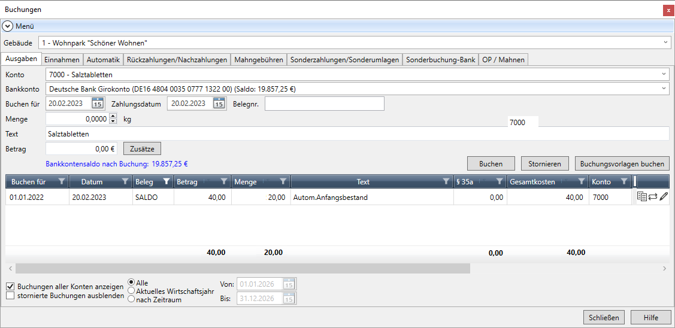Image resolution: width=675 pixels, height=328 pixels.
Task: Open the calendar picker for Buchen für
Action: 97,104
